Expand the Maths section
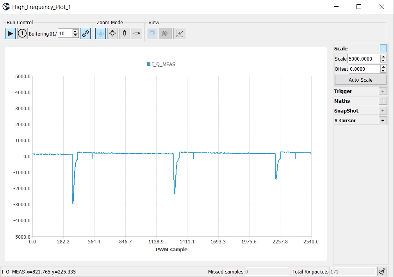 (x=383, y=101)
